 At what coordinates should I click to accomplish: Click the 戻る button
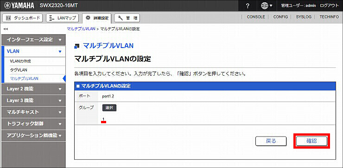(271, 141)
